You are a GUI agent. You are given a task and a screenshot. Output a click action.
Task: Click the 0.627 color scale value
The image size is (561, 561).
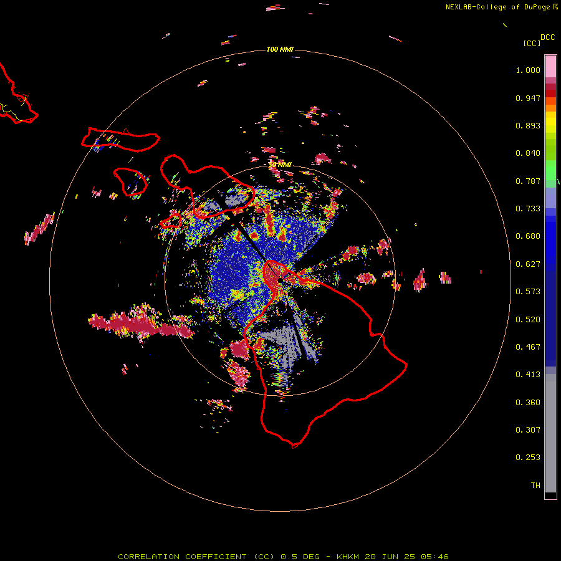528,264
